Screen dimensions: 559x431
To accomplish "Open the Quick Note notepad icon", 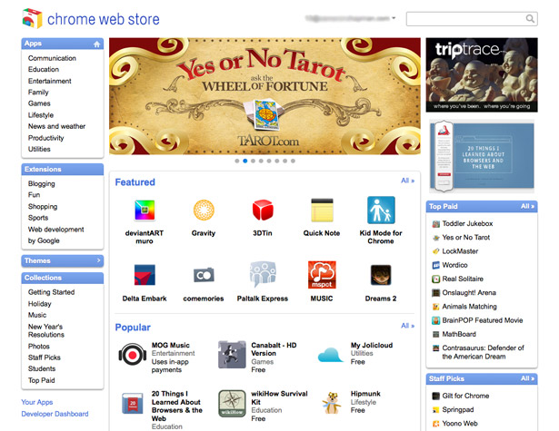I will (322, 210).
